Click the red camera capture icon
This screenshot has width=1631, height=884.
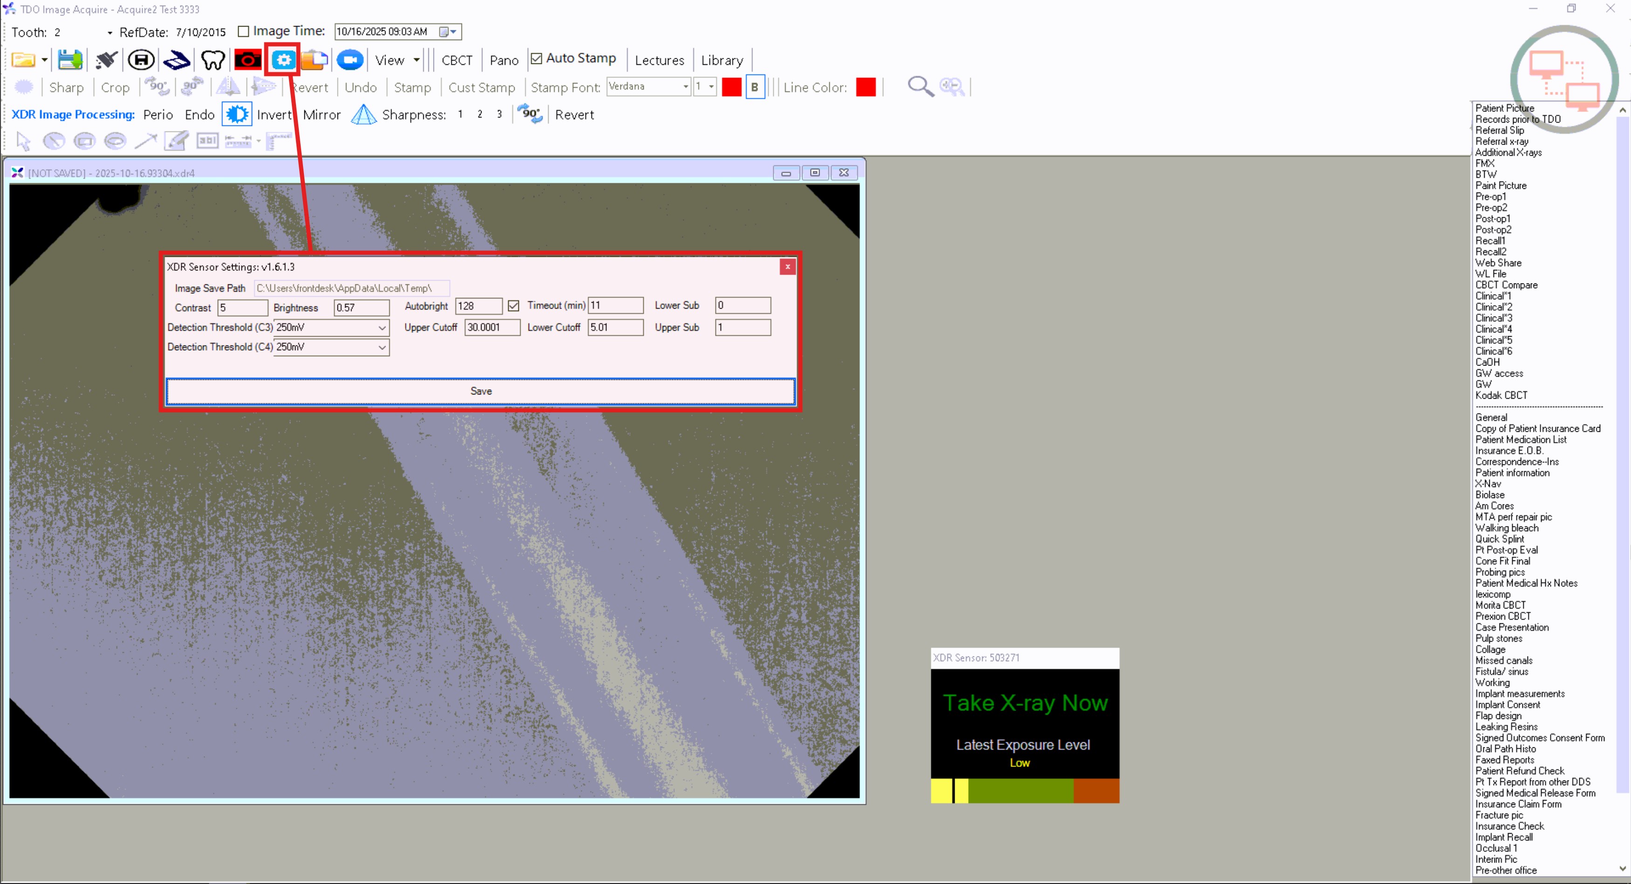tap(248, 60)
